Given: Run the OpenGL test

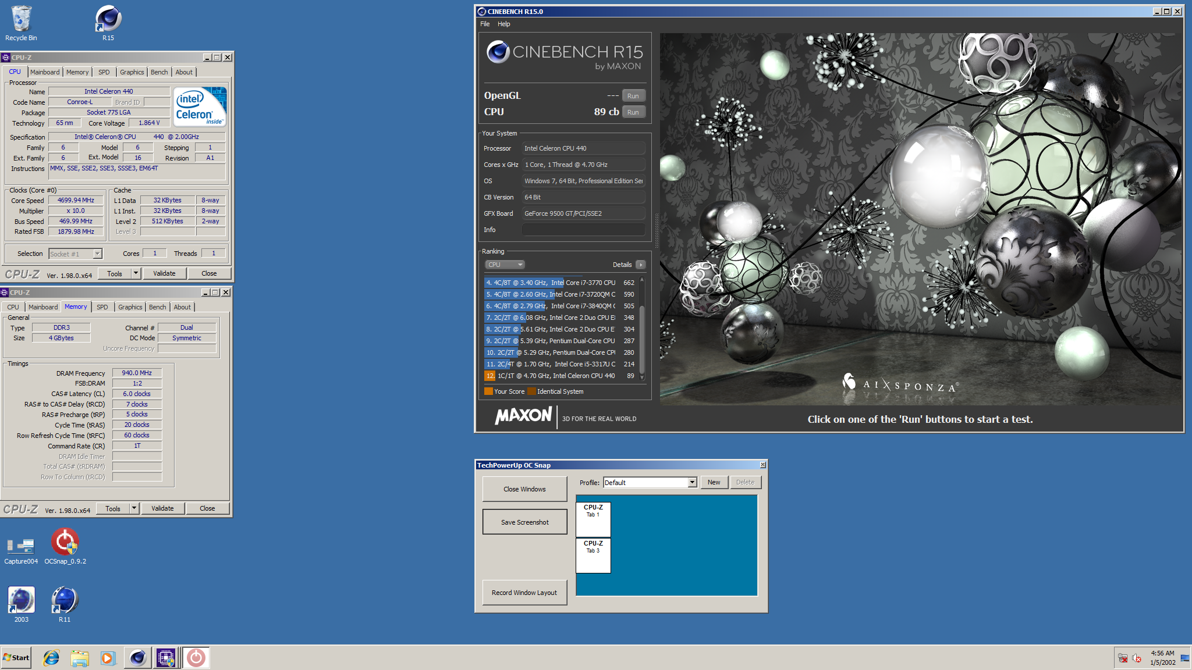Looking at the screenshot, I should (633, 96).
